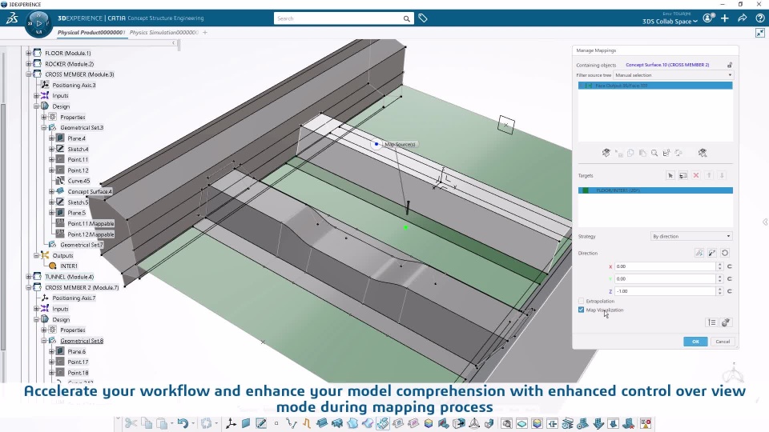Viewport: 769px width, 432px height.
Task: Expand the TUNNEL (Module.4) tree node
Action: [29, 277]
